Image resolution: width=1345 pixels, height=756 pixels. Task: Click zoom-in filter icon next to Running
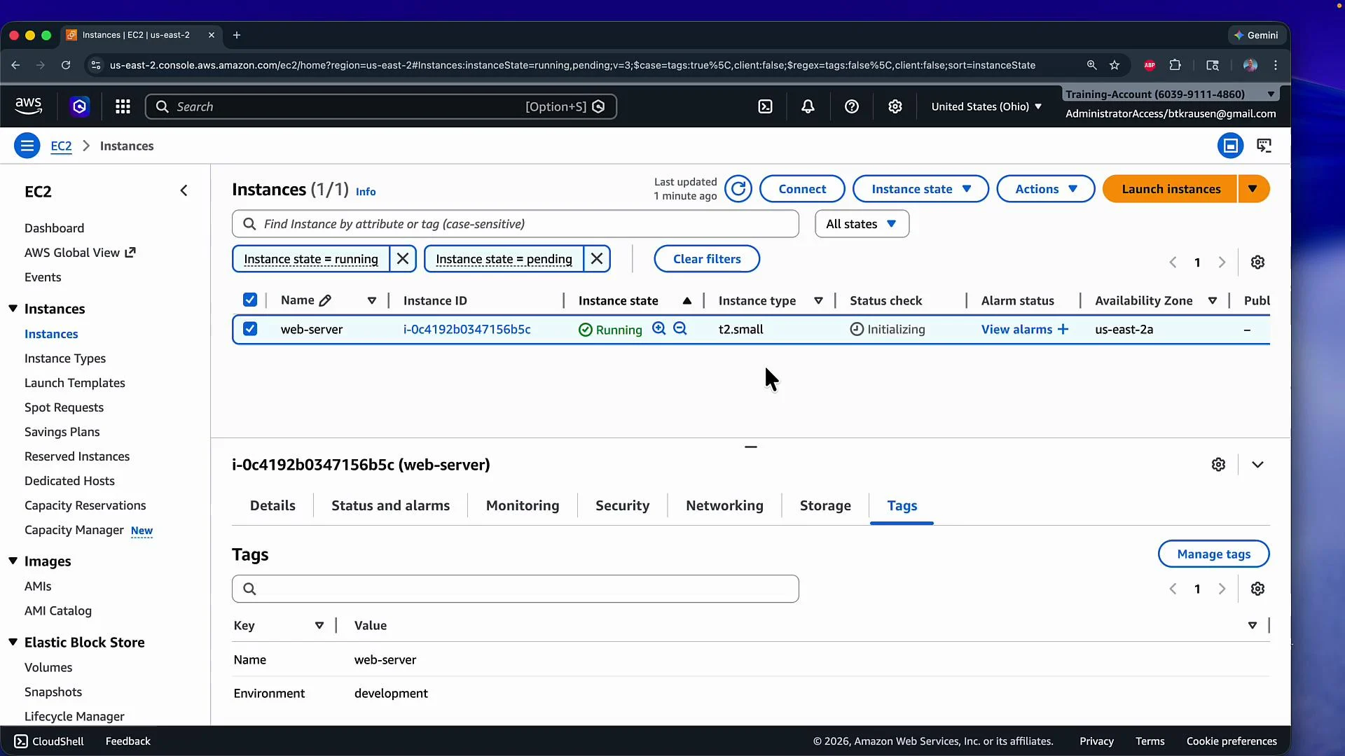point(658,328)
